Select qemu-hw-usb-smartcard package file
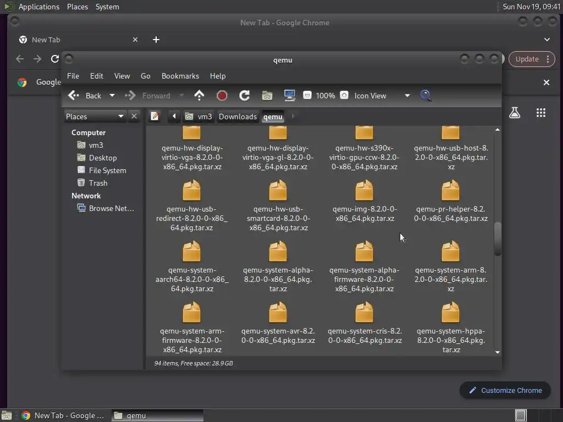The image size is (563, 422). (x=278, y=206)
